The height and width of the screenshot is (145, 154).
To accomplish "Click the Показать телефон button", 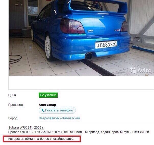I will (57, 110).
